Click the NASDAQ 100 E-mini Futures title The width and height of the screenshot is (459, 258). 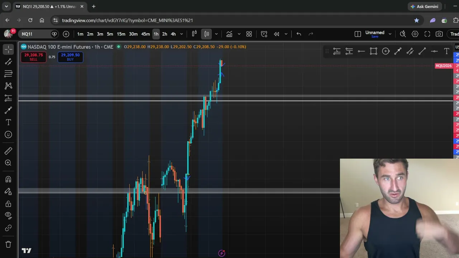(x=70, y=47)
